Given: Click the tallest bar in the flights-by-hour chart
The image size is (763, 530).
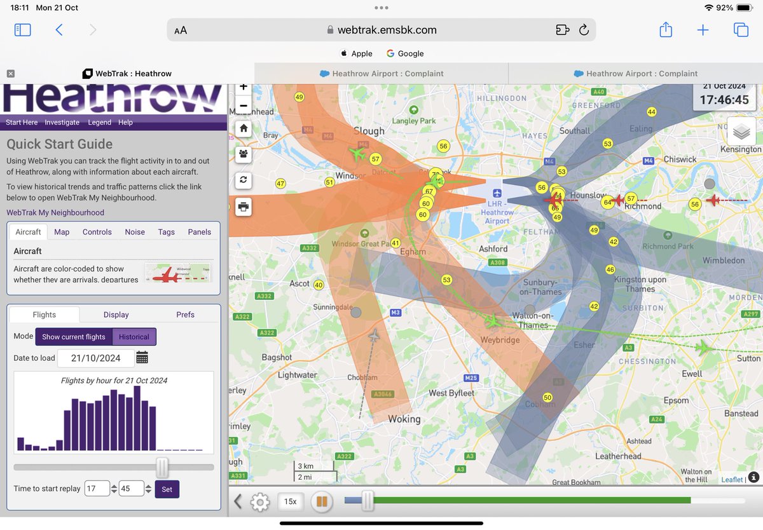Looking at the screenshot, I should tap(137, 418).
